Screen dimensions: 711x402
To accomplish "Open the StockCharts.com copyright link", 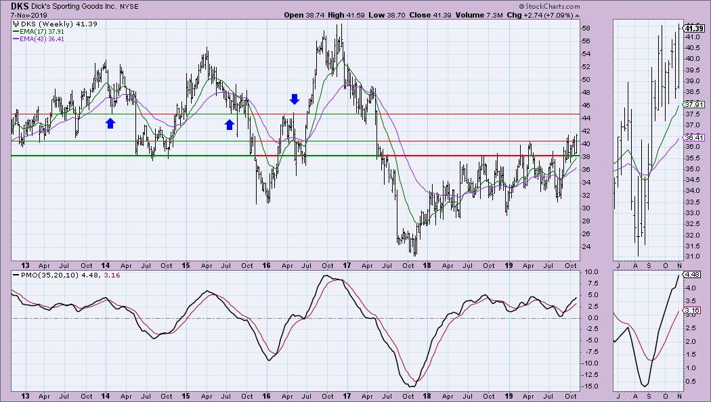I will tap(549, 6).
